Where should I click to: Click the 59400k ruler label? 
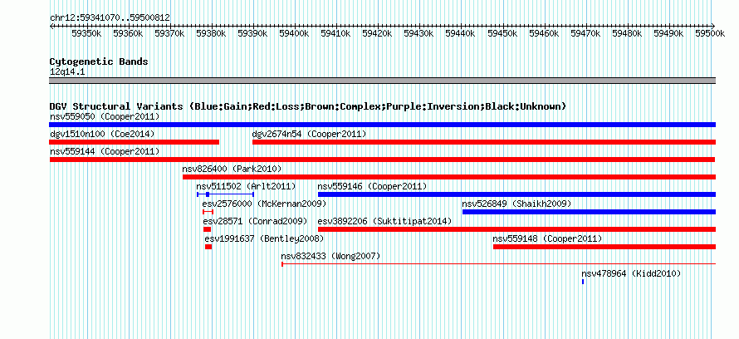click(294, 33)
